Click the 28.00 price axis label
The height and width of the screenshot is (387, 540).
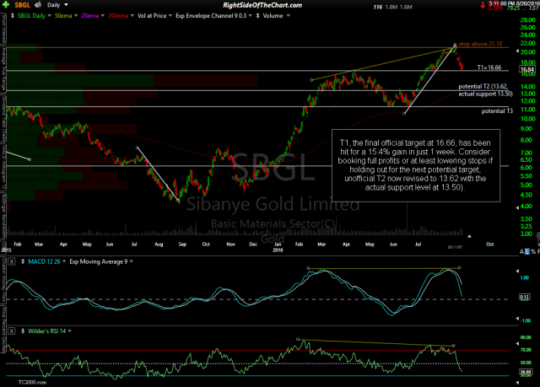[528, 20]
